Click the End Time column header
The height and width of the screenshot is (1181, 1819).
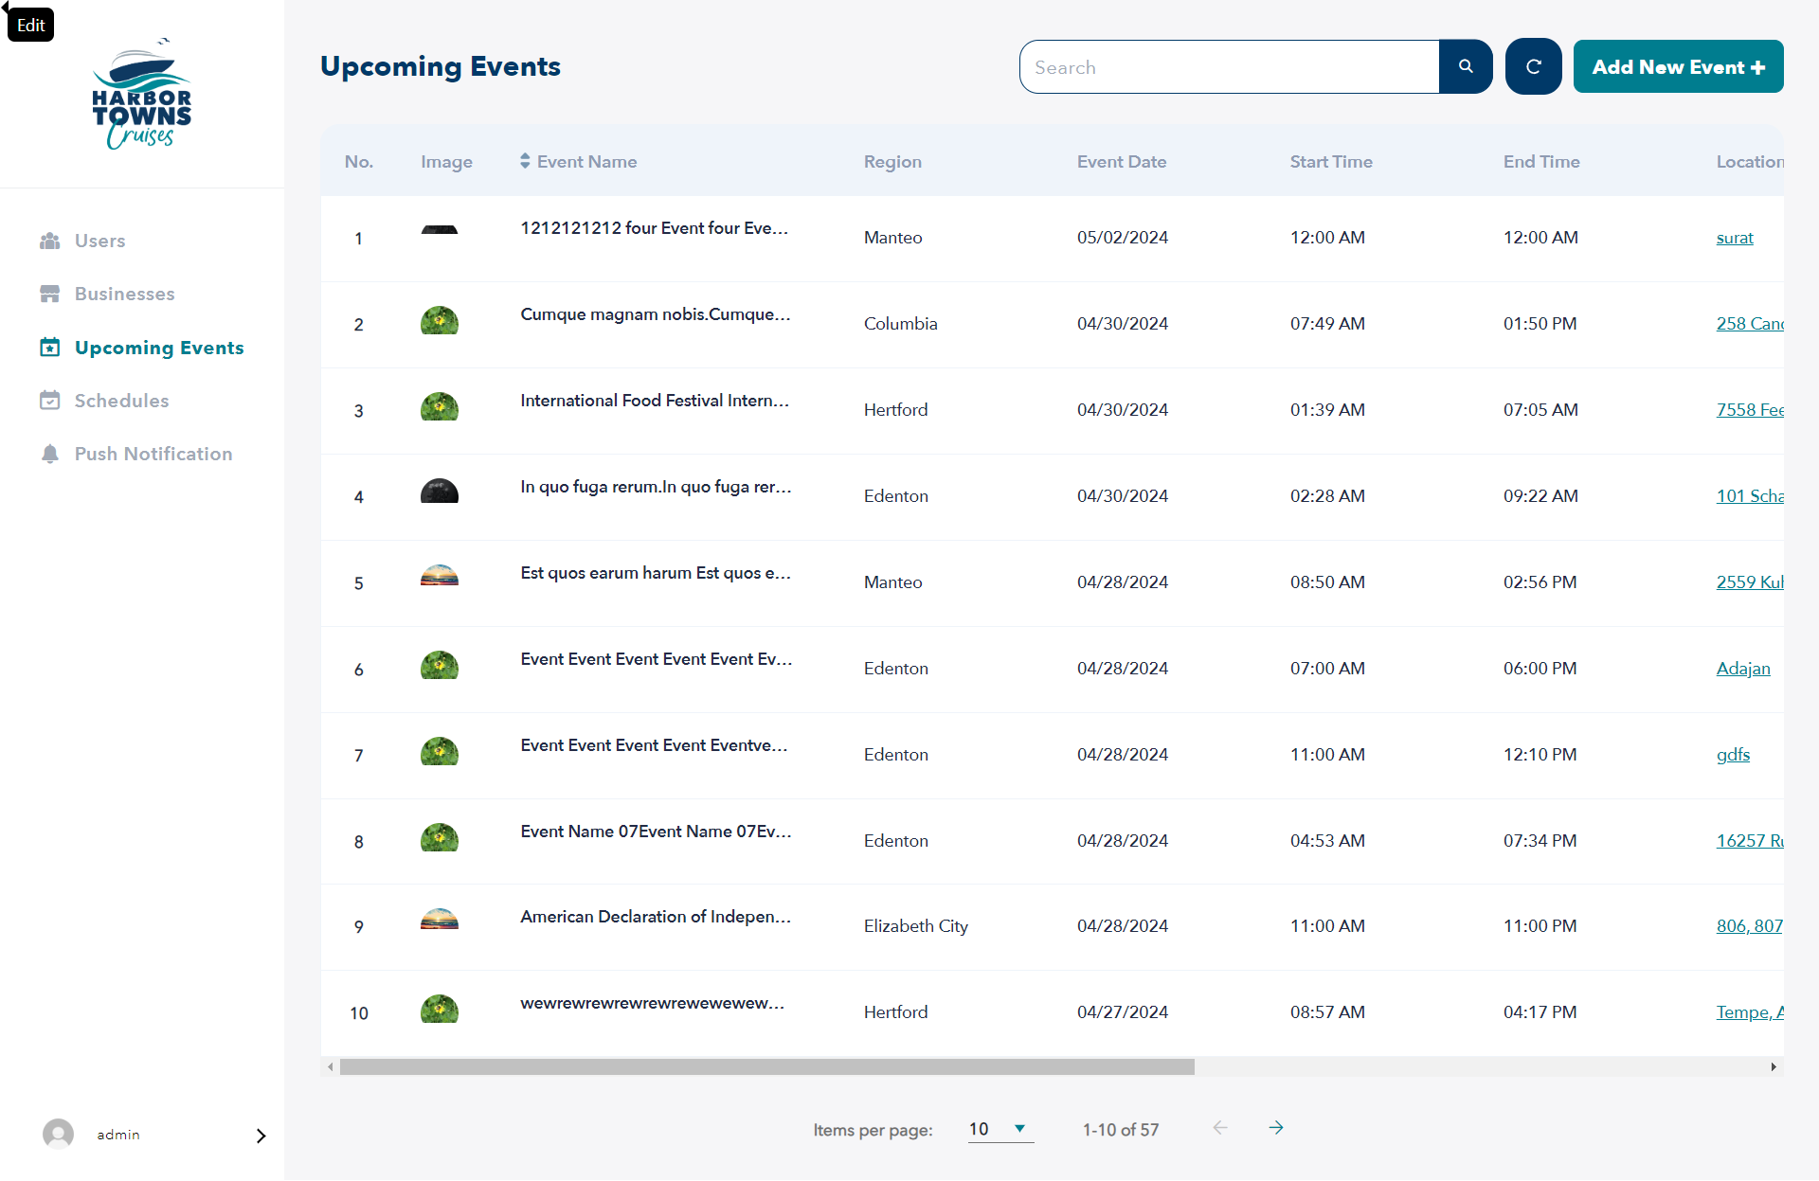click(x=1541, y=162)
